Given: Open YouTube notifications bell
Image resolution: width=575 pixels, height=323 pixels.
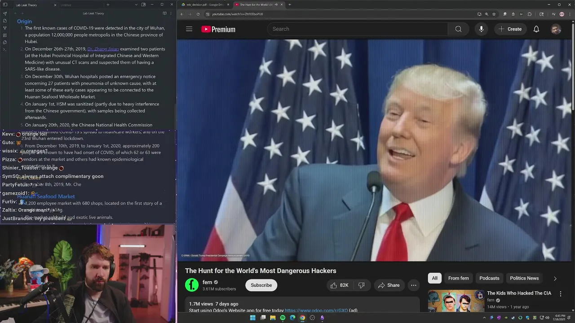Looking at the screenshot, I should (536, 29).
